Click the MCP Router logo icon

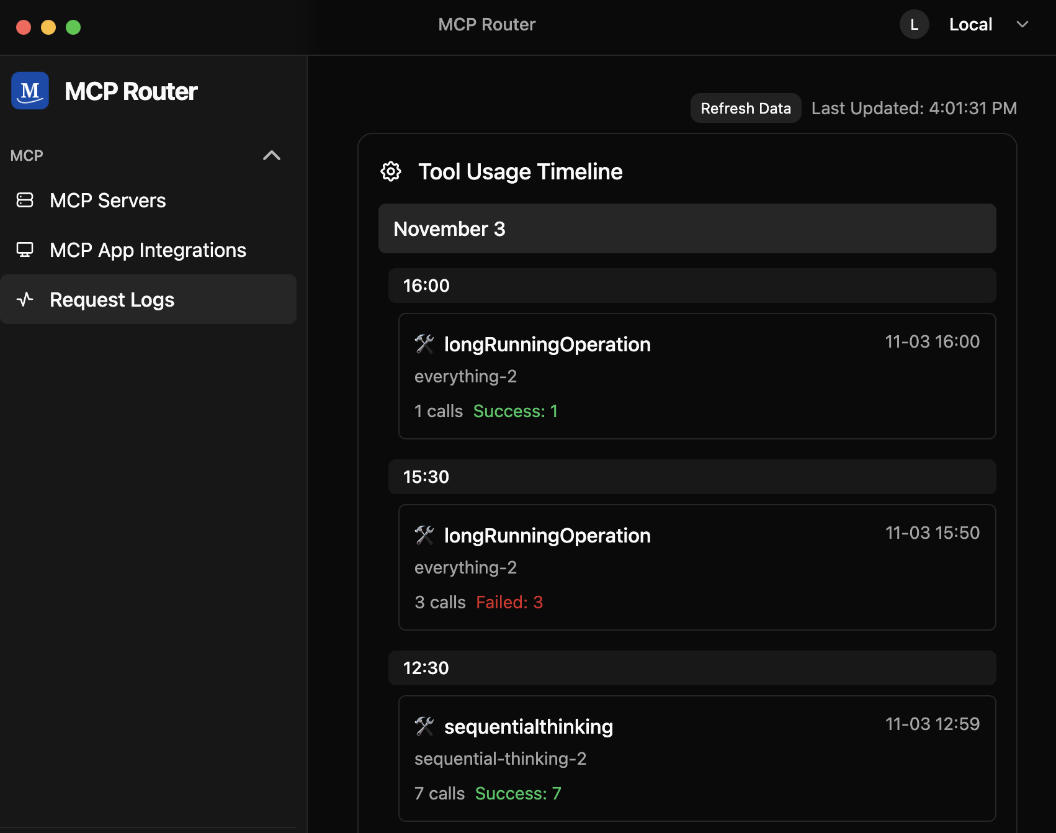click(x=30, y=91)
